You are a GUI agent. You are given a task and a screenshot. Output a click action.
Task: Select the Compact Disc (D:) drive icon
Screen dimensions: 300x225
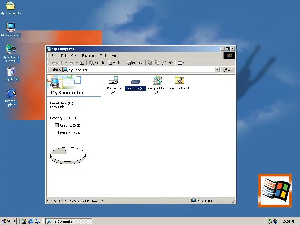(x=157, y=80)
